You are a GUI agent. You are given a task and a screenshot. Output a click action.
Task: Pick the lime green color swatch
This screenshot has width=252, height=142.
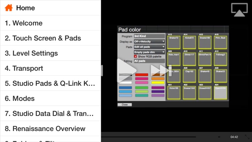[141, 92]
